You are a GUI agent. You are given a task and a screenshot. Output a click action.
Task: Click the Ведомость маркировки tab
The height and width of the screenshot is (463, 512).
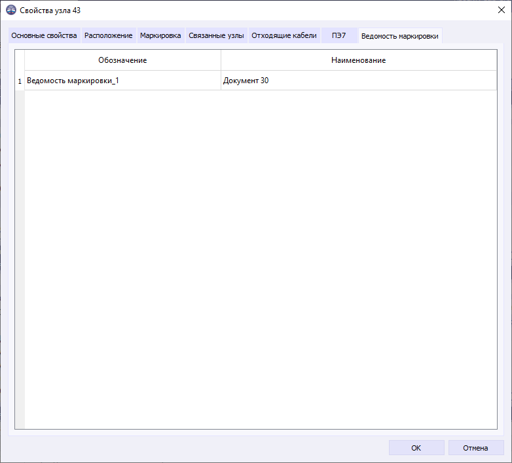tap(399, 36)
